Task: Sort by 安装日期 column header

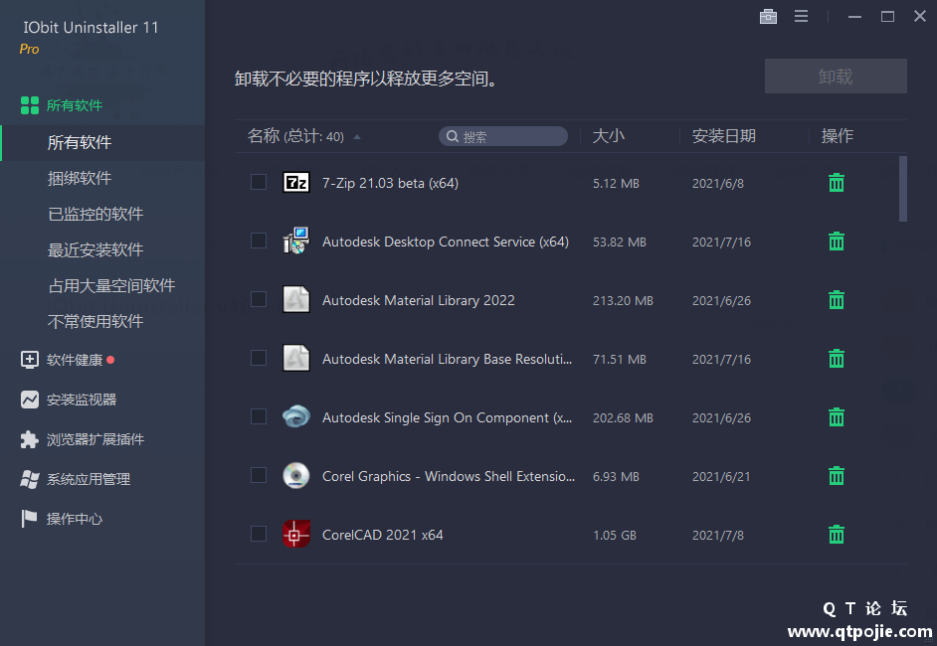Action: pyautogui.click(x=724, y=135)
